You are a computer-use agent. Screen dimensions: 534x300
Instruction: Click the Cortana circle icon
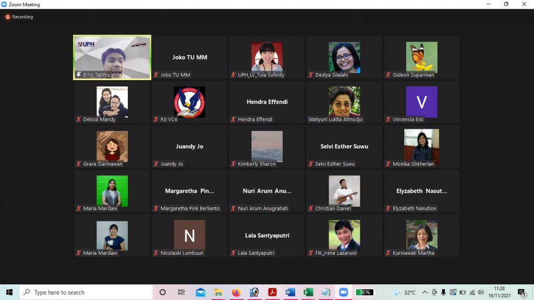(162, 292)
